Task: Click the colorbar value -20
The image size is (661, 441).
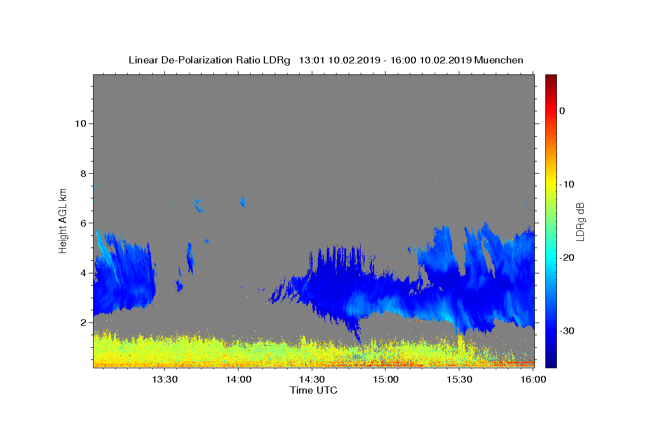Action: pyautogui.click(x=567, y=257)
